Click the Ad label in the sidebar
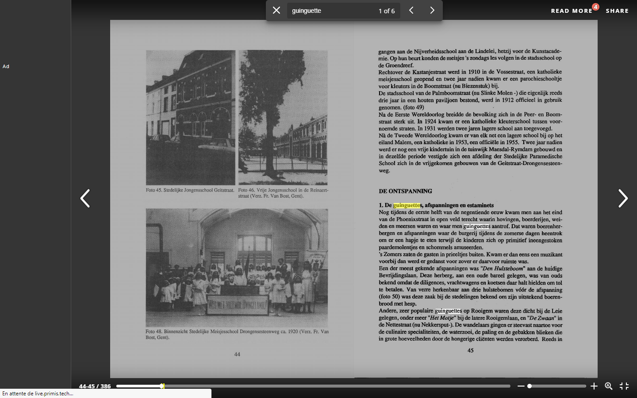 [x=6, y=66]
